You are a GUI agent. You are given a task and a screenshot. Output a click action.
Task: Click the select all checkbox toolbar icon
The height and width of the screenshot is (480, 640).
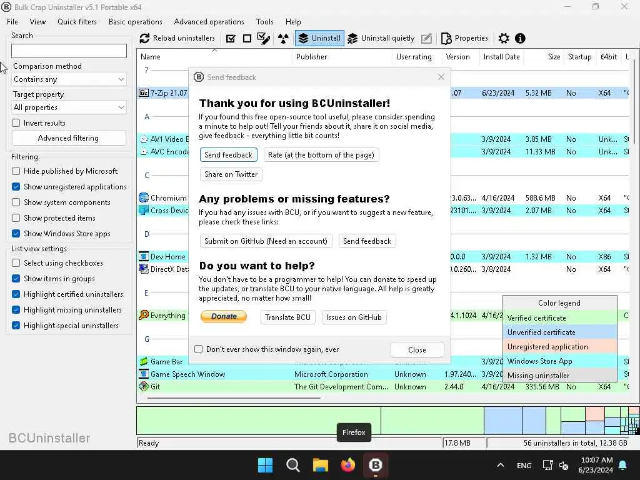231,38
